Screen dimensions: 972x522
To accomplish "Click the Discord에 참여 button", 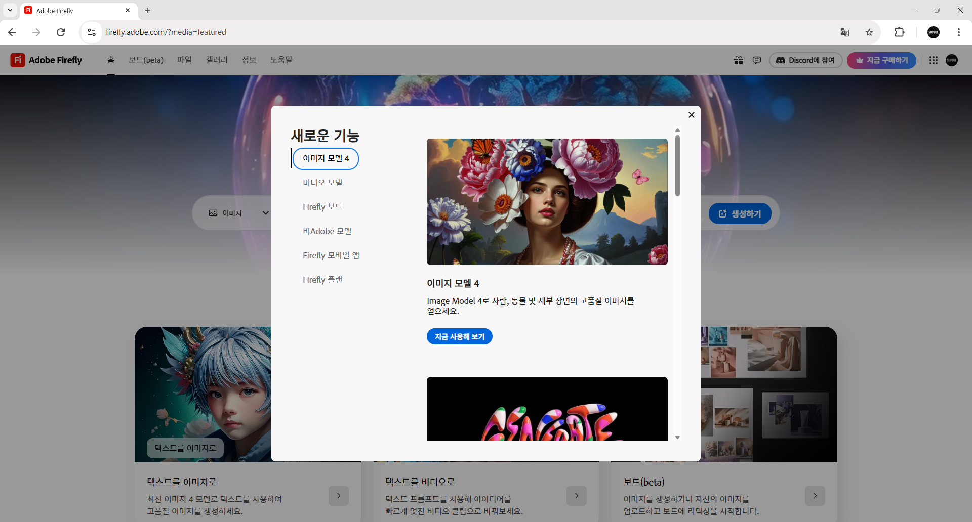I will coord(805,60).
